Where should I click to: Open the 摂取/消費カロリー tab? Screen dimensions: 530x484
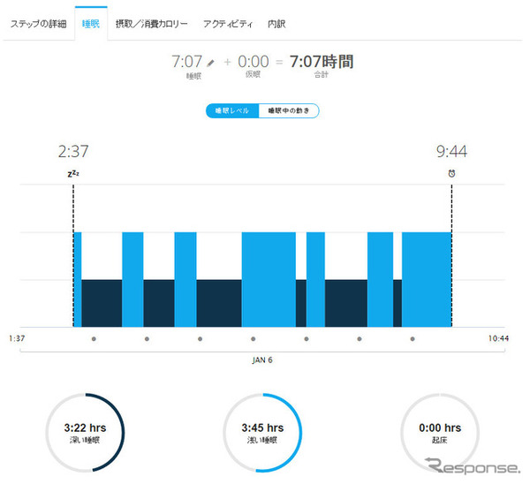(x=151, y=24)
